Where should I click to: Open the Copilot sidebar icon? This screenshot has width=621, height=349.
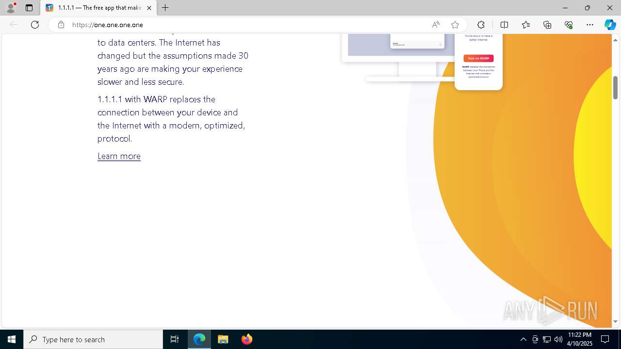tap(610, 25)
